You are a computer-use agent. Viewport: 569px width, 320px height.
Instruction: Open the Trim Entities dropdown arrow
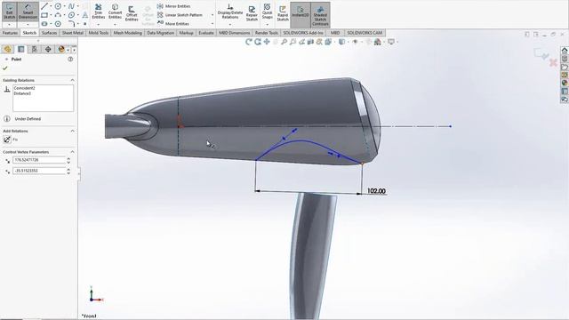coord(99,24)
